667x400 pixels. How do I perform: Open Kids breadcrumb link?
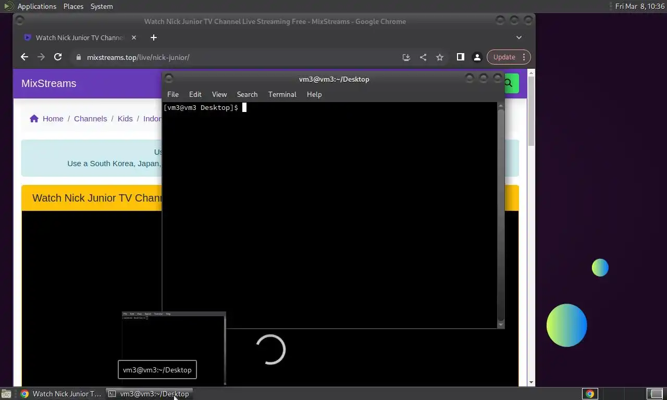(x=125, y=119)
